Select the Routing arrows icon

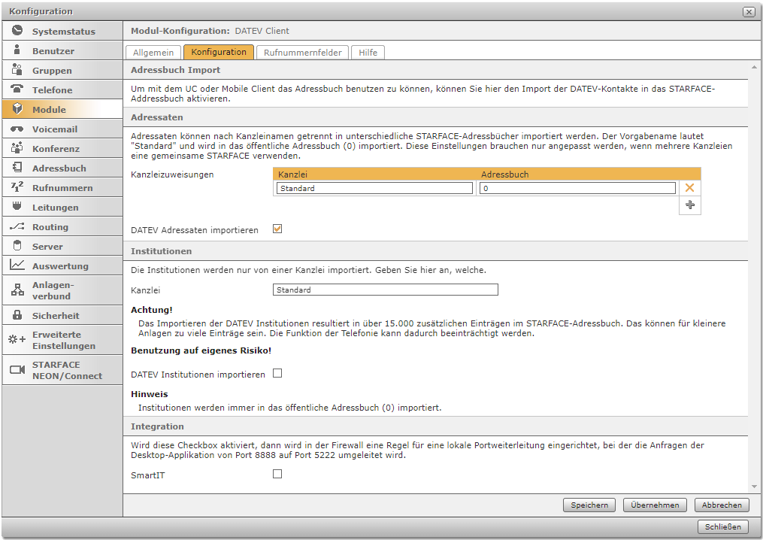pos(17,226)
